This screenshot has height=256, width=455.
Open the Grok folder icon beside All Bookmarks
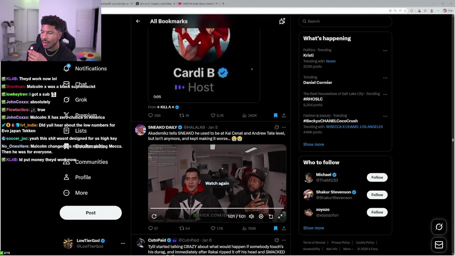click(282, 21)
